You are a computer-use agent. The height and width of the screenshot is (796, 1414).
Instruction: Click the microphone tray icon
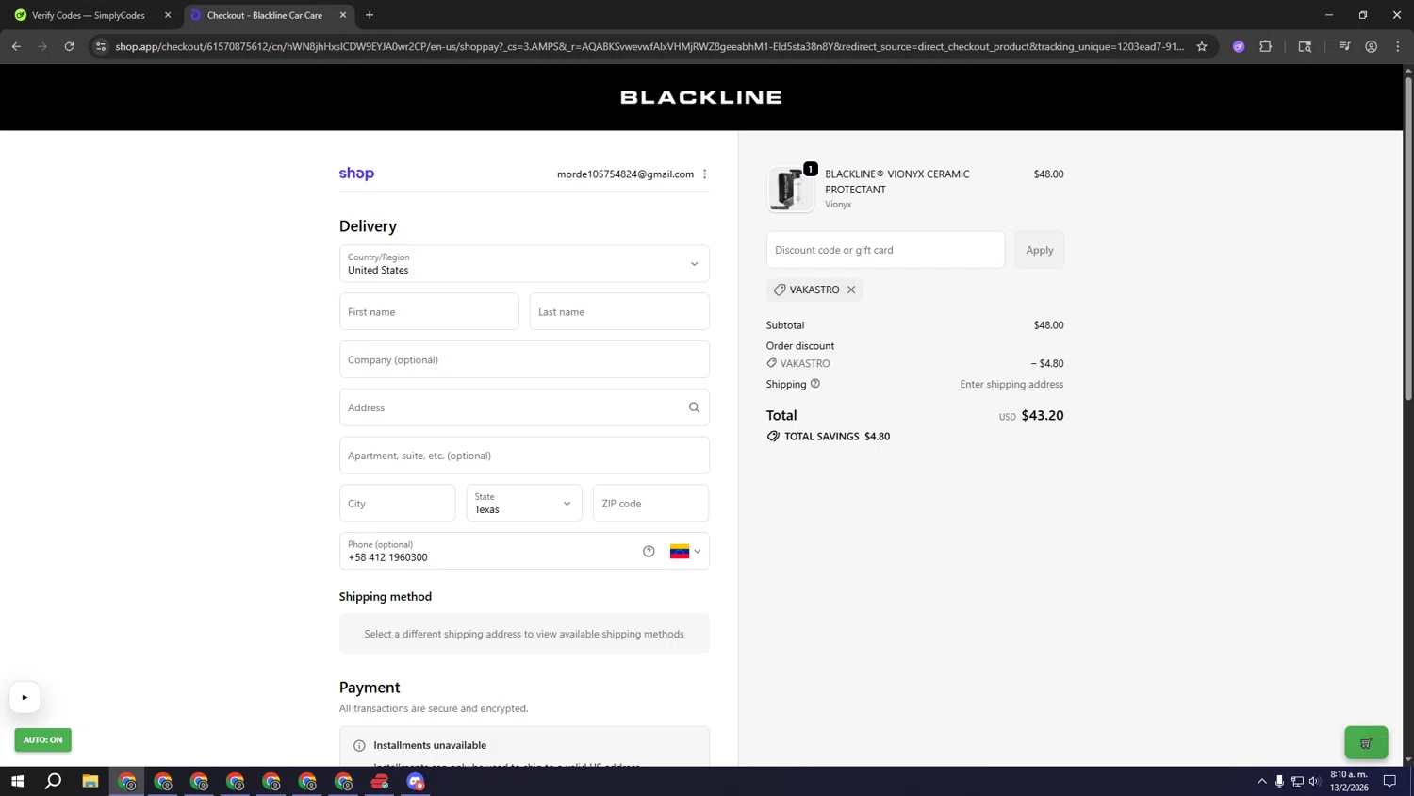1279,781
